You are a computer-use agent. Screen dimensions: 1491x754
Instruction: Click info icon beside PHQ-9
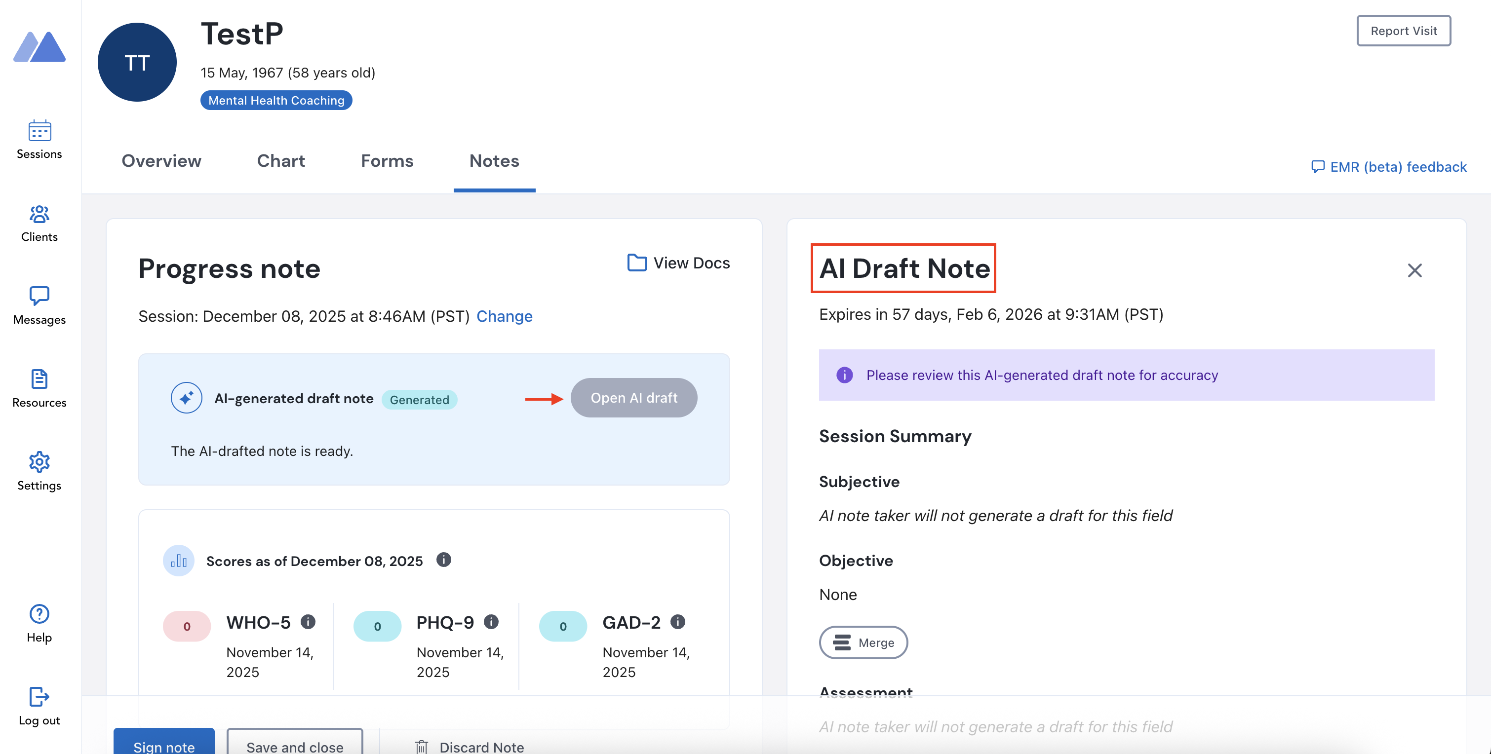[x=491, y=622]
